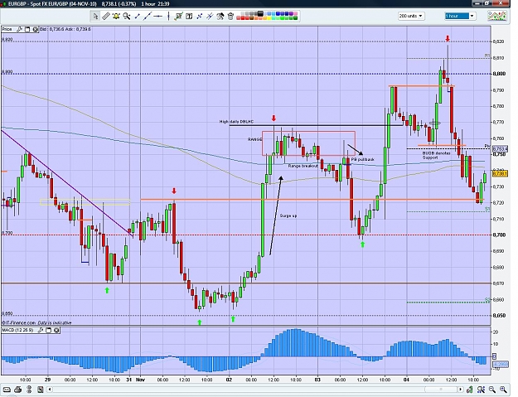Open the hammer object settings tool
The image size is (518, 397).
click(x=220, y=16)
